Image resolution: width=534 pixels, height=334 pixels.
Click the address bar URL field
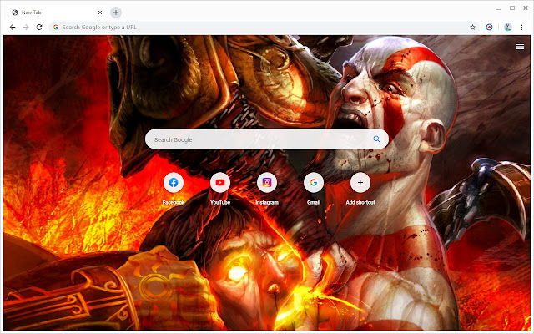point(264,28)
